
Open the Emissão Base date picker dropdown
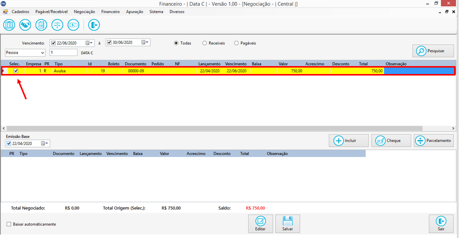[x=45, y=144]
